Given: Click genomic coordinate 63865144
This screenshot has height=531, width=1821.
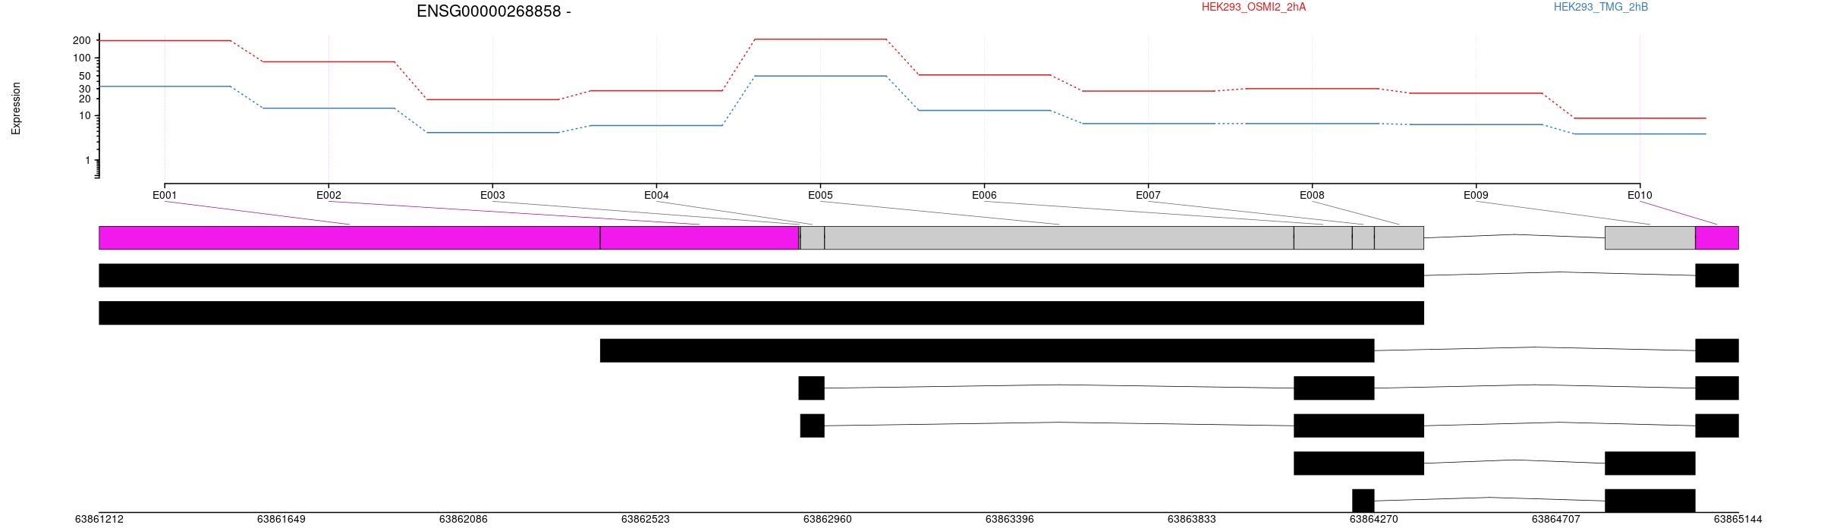Looking at the screenshot, I should [x=1738, y=520].
